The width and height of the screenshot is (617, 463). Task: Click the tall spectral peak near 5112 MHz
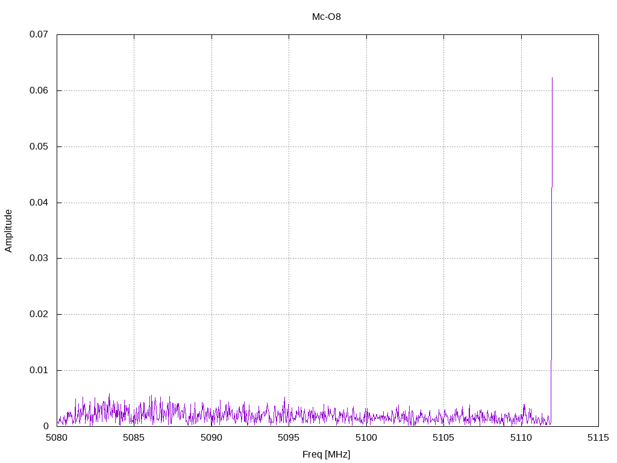pyautogui.click(x=552, y=250)
